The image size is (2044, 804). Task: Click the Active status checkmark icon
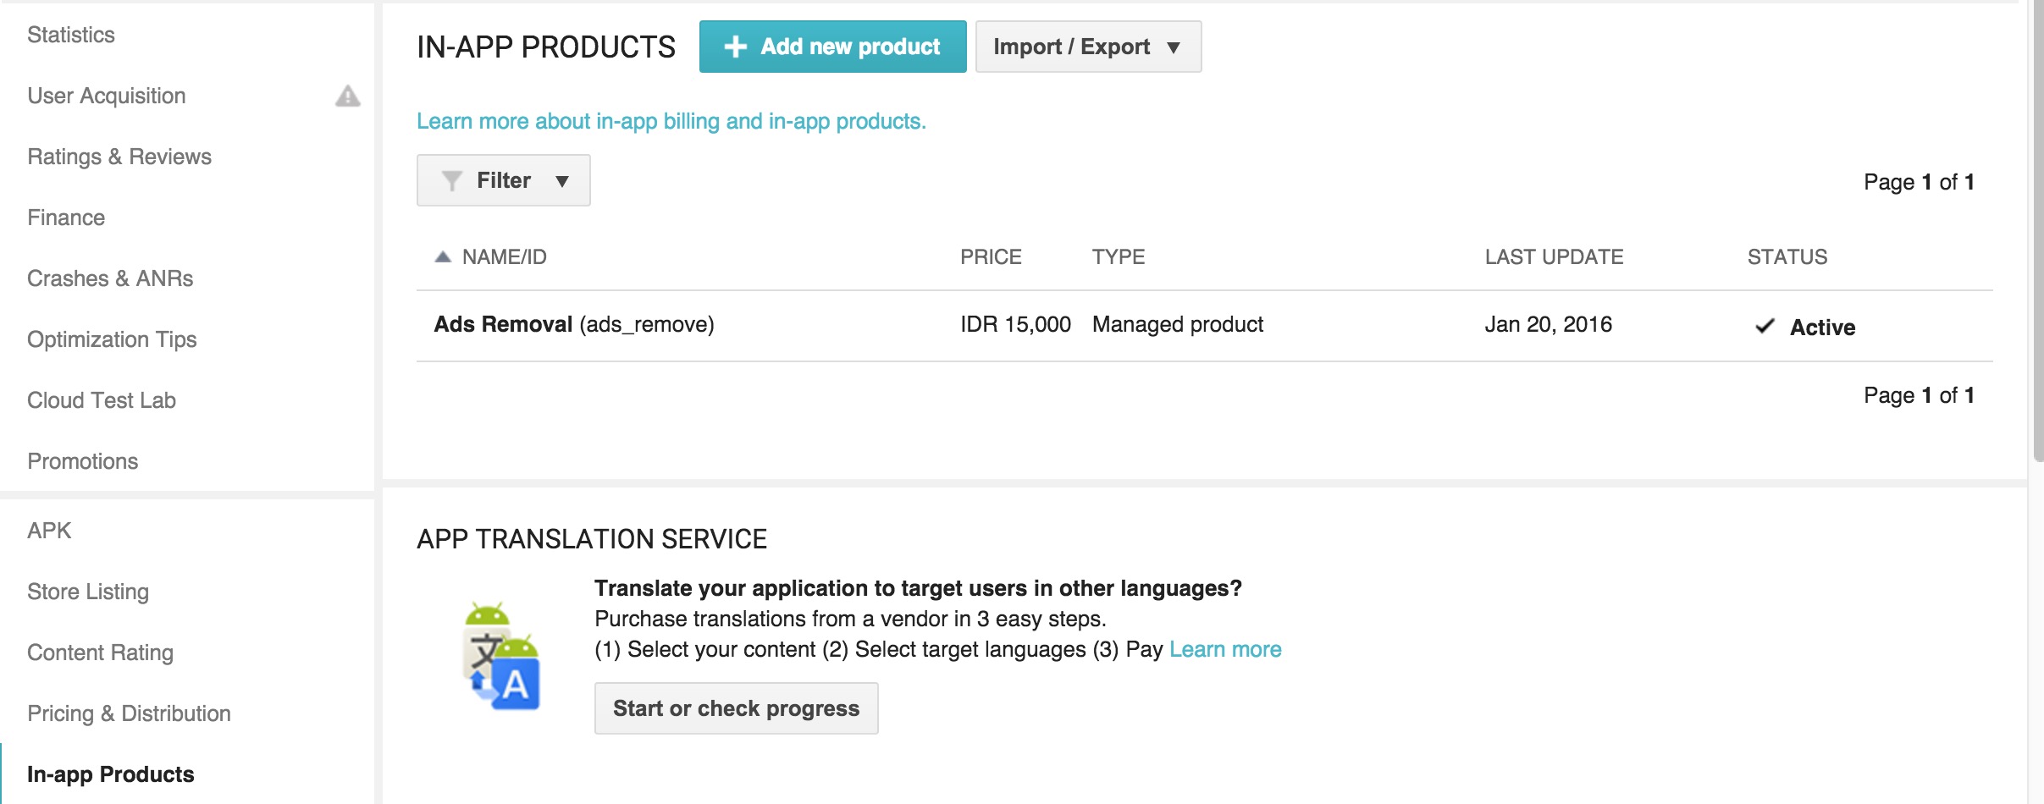click(1765, 327)
